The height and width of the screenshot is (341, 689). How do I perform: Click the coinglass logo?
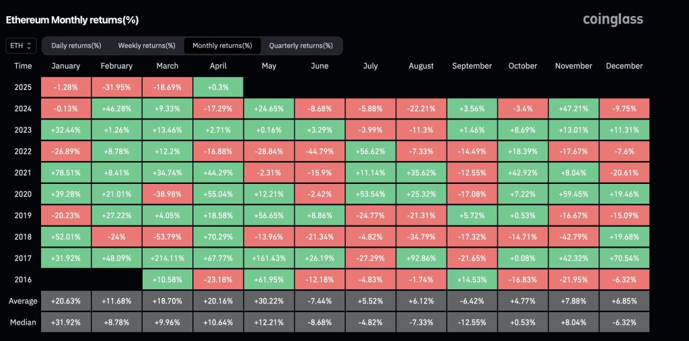point(612,19)
